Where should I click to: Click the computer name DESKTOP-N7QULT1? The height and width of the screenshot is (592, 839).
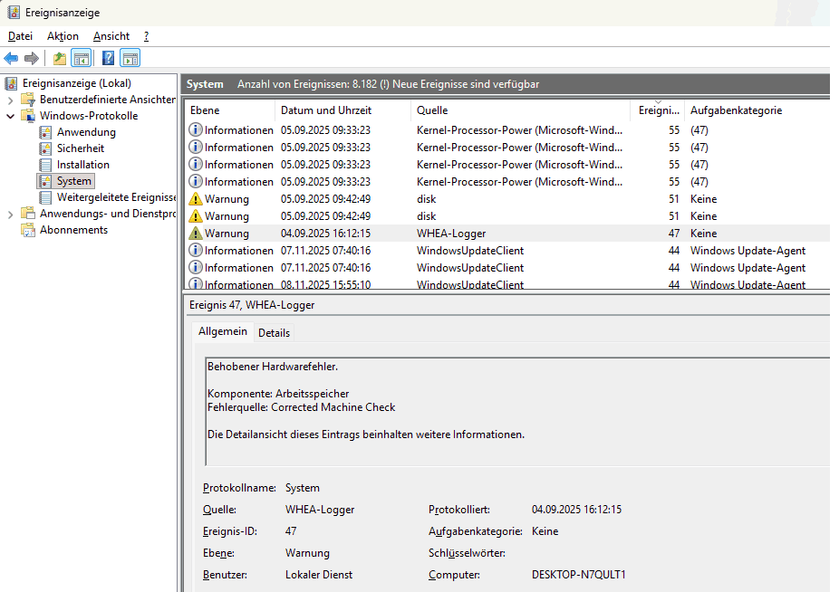coord(578,575)
